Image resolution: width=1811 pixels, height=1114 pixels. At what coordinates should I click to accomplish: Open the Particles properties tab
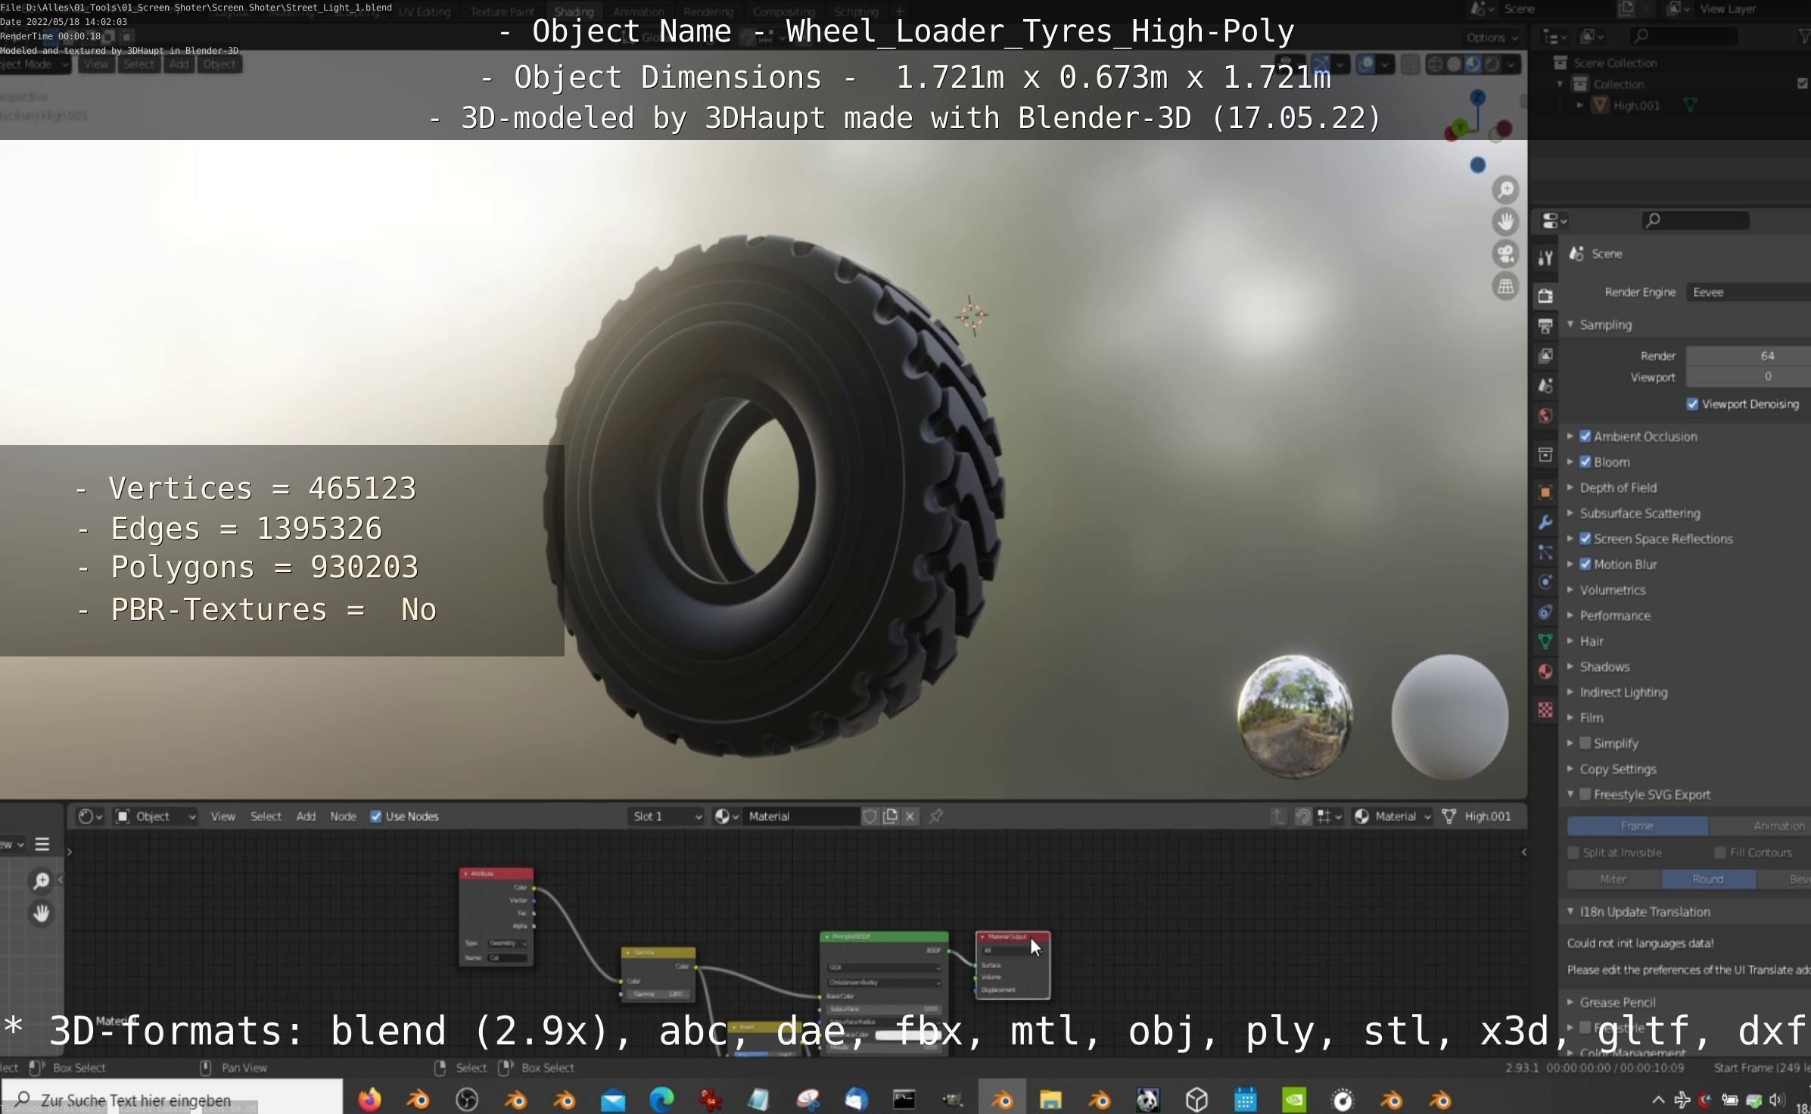[x=1545, y=552]
